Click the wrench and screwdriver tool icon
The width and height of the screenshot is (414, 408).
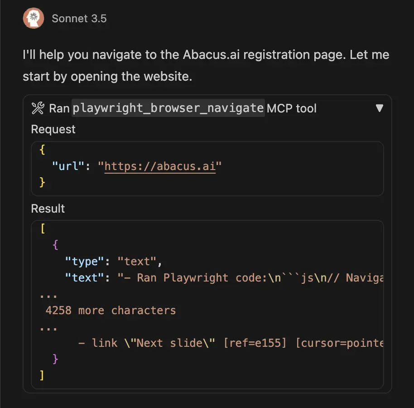tap(38, 108)
